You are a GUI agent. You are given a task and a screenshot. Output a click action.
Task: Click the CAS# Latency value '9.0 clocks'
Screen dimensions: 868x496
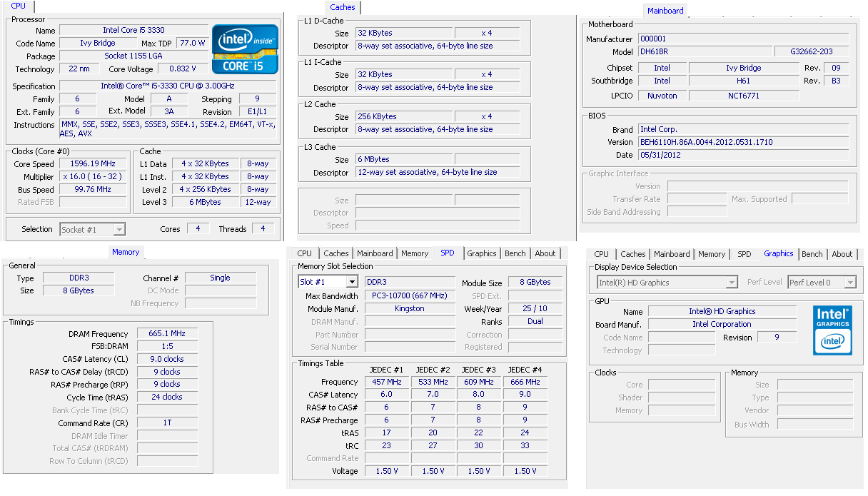point(167,359)
